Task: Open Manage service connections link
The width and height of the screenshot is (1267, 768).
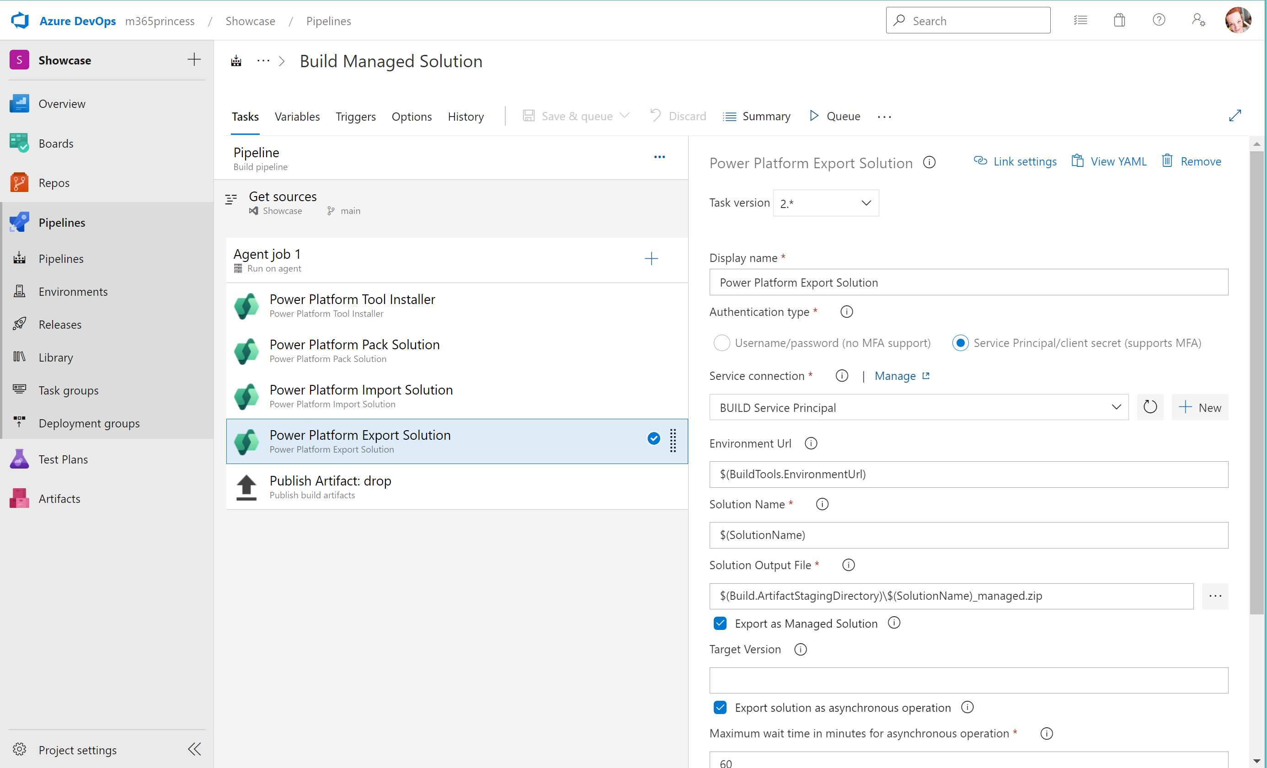Action: 902,376
